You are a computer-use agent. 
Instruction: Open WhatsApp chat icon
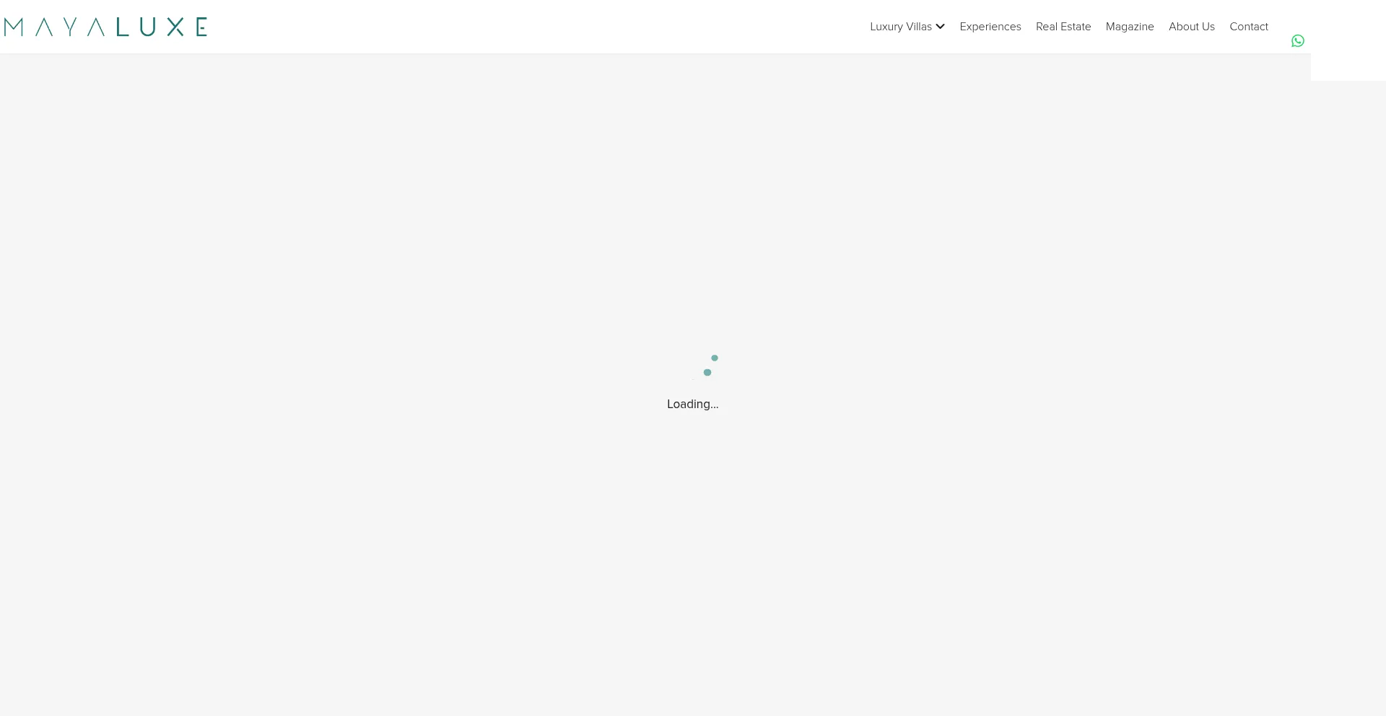1298,41
